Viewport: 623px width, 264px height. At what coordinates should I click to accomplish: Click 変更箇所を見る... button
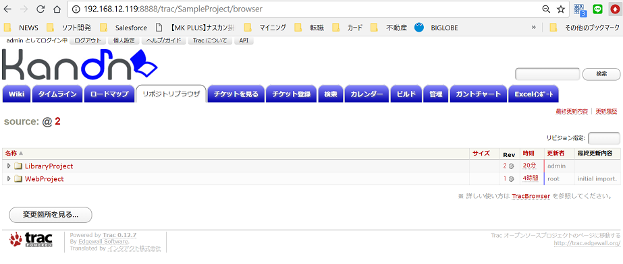coord(51,215)
